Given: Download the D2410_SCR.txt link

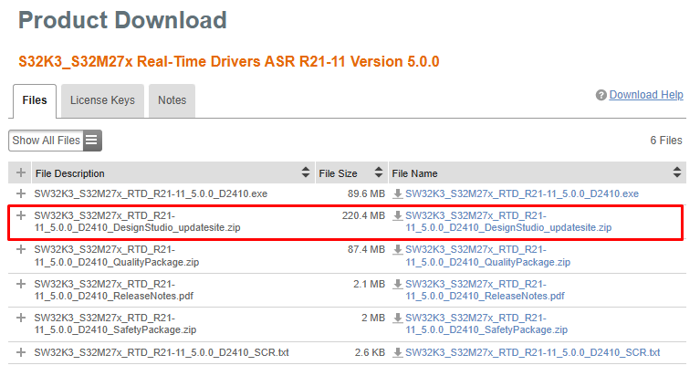Looking at the screenshot, I should (533, 352).
